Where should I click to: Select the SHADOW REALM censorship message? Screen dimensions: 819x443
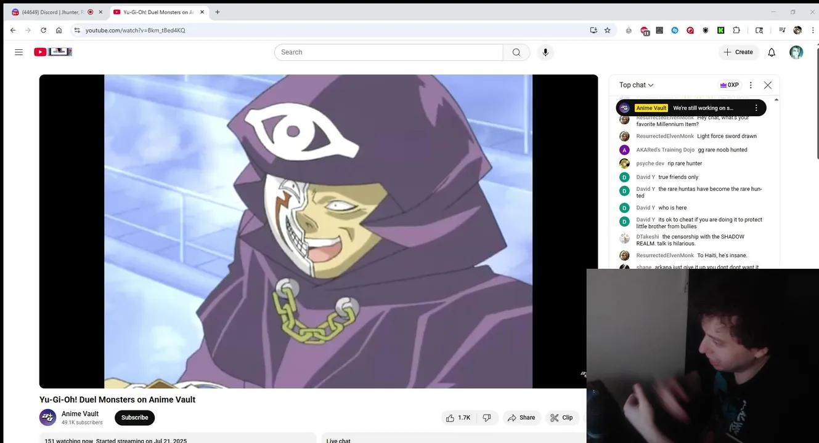pos(690,240)
